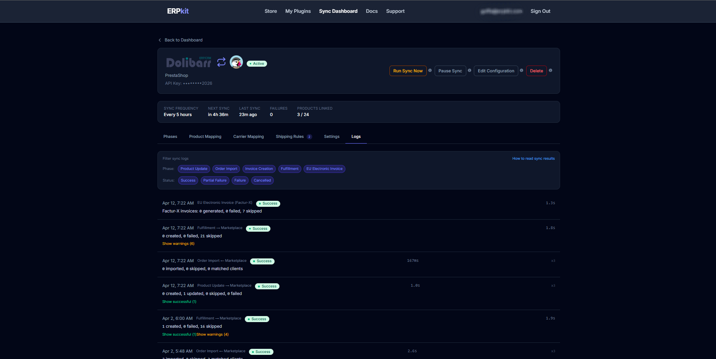Switch to the Product Mapping tab
The height and width of the screenshot is (359, 716).
tap(205, 137)
